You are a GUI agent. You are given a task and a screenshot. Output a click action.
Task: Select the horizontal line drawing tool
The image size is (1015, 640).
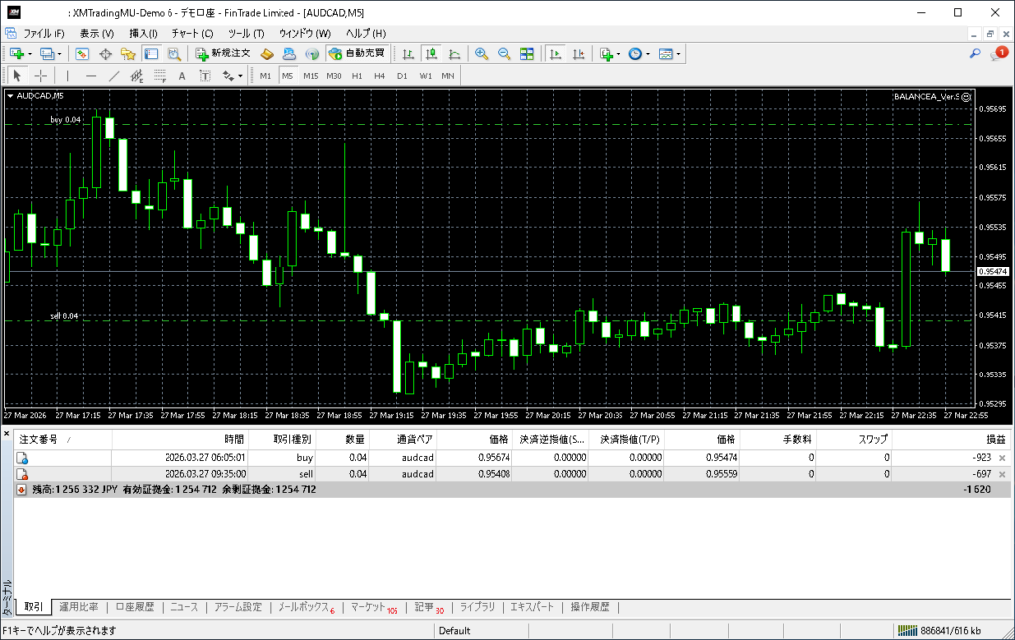click(91, 76)
